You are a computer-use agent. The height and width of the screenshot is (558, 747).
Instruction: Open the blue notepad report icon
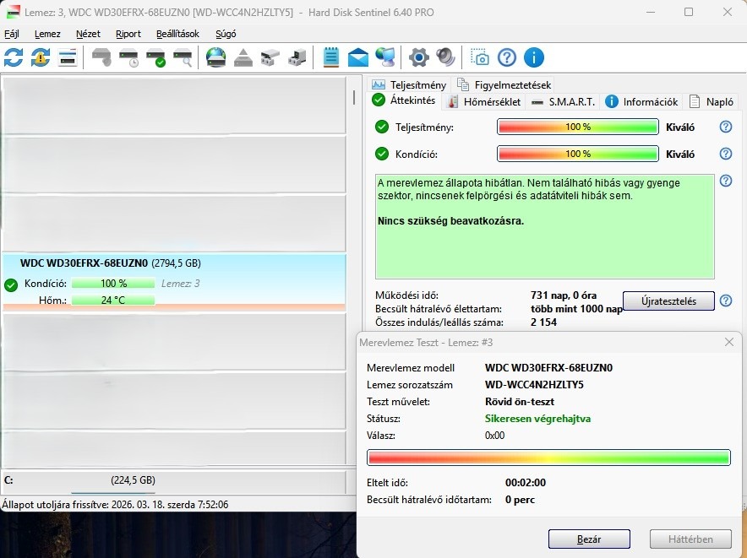click(x=331, y=57)
